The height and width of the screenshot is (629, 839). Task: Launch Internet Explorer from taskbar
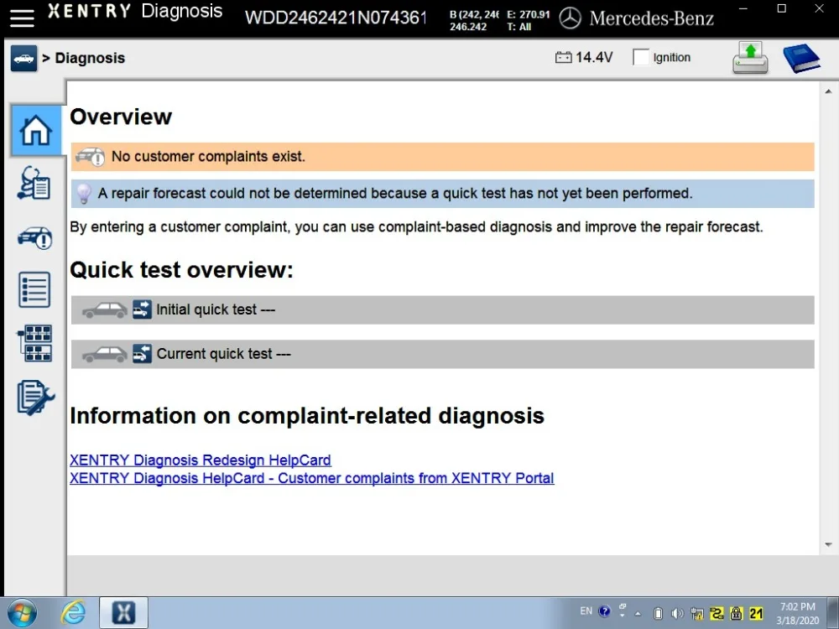click(x=73, y=613)
